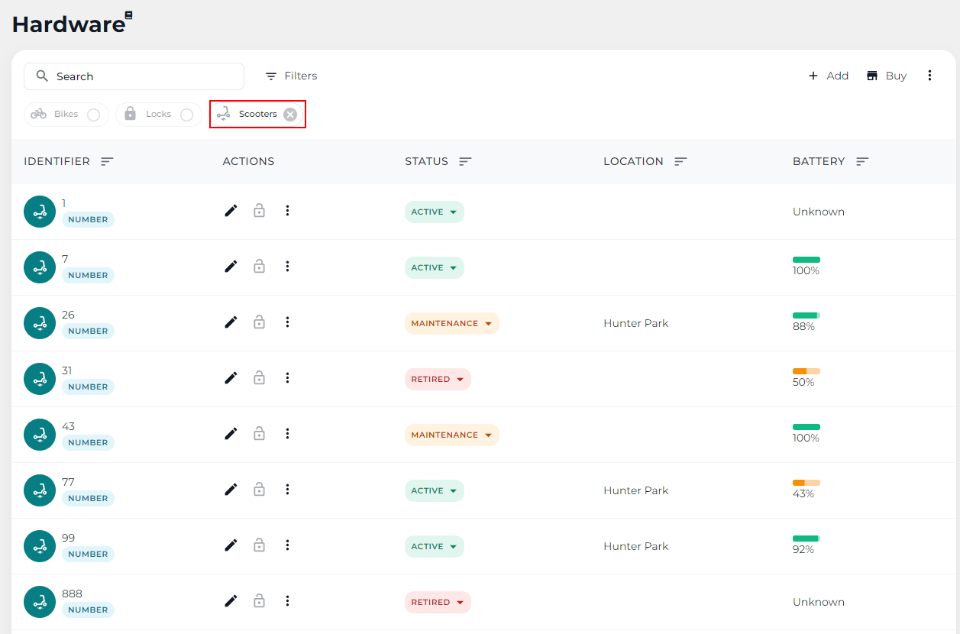Click the lock icon for scooter 77
Screen dimensions: 960x634
point(259,490)
